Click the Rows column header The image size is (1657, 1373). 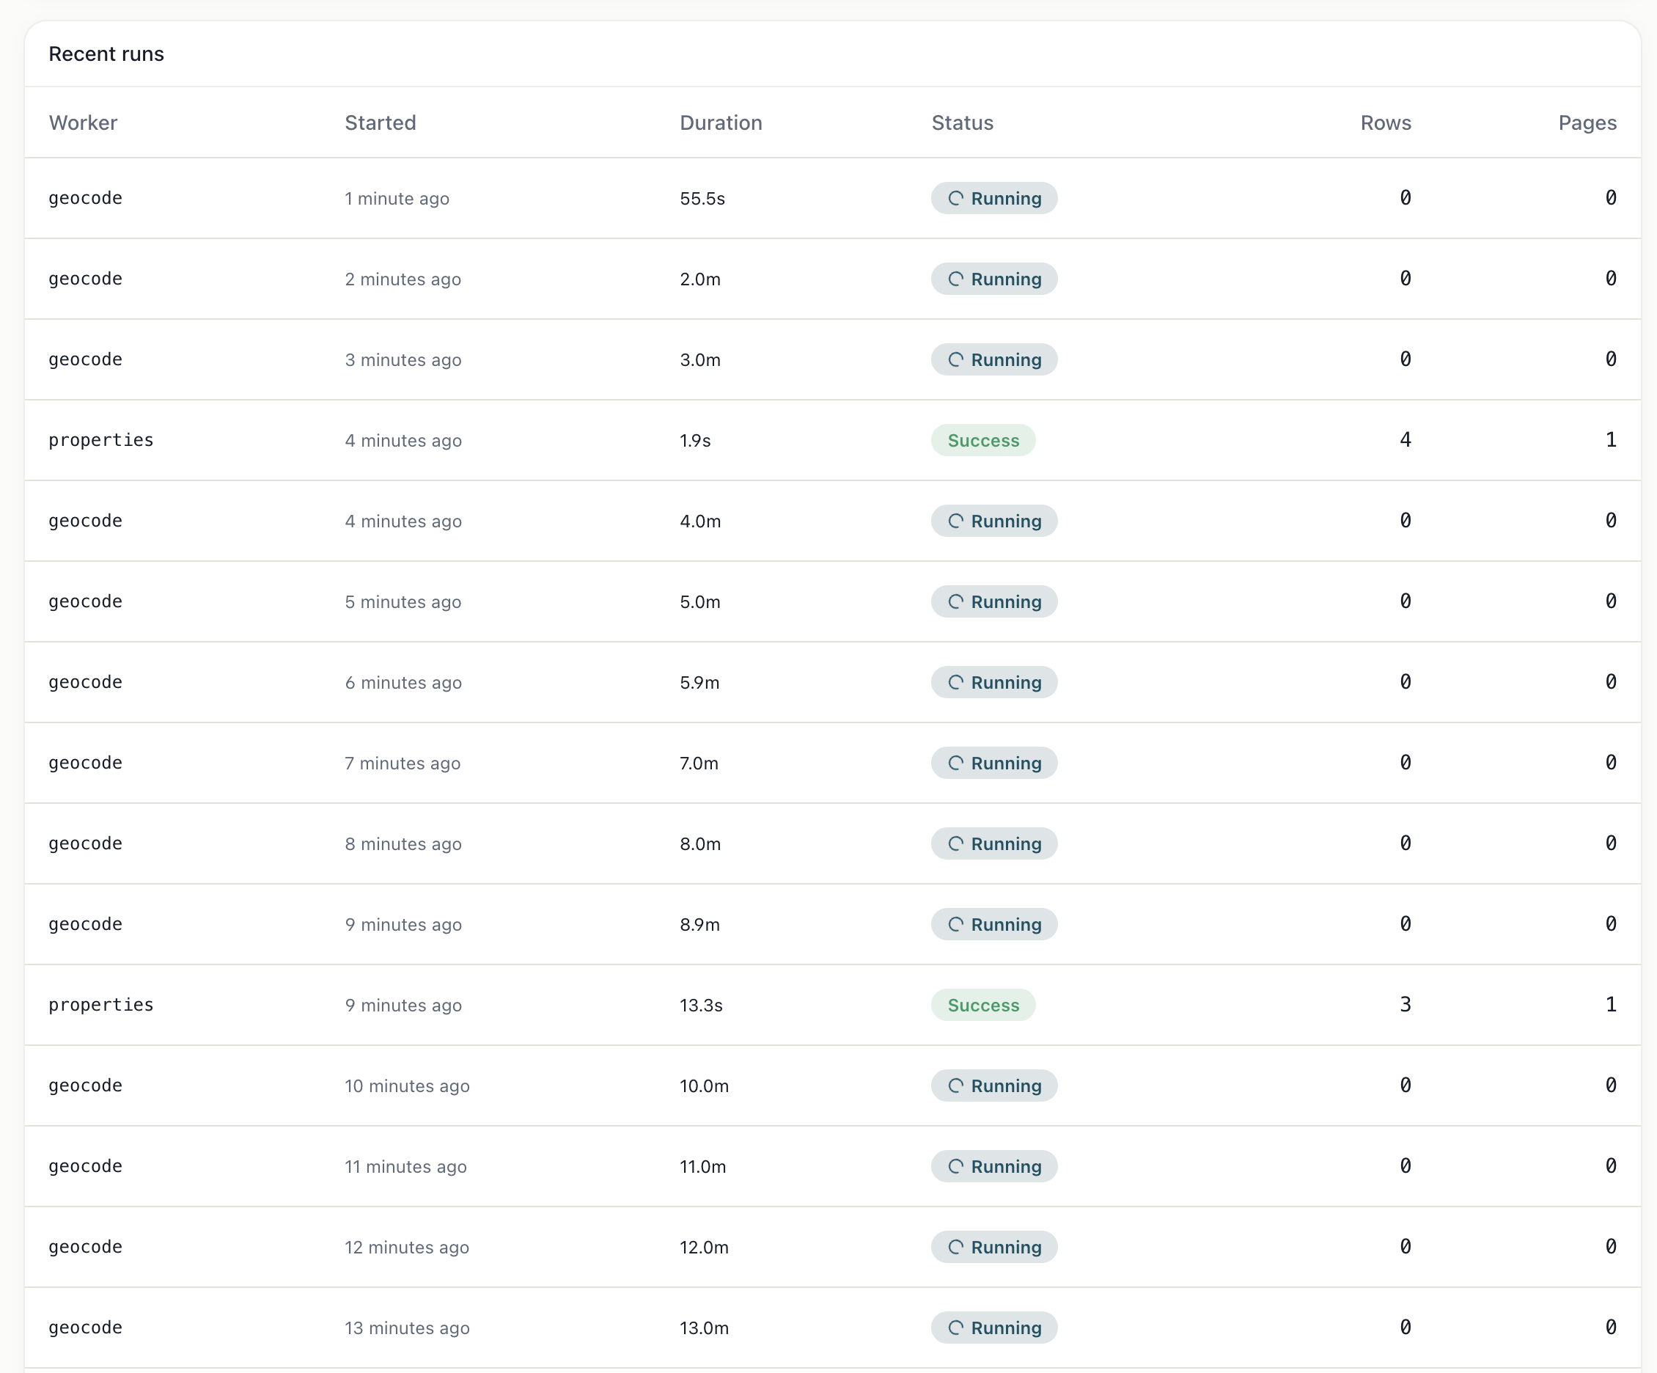click(x=1386, y=123)
